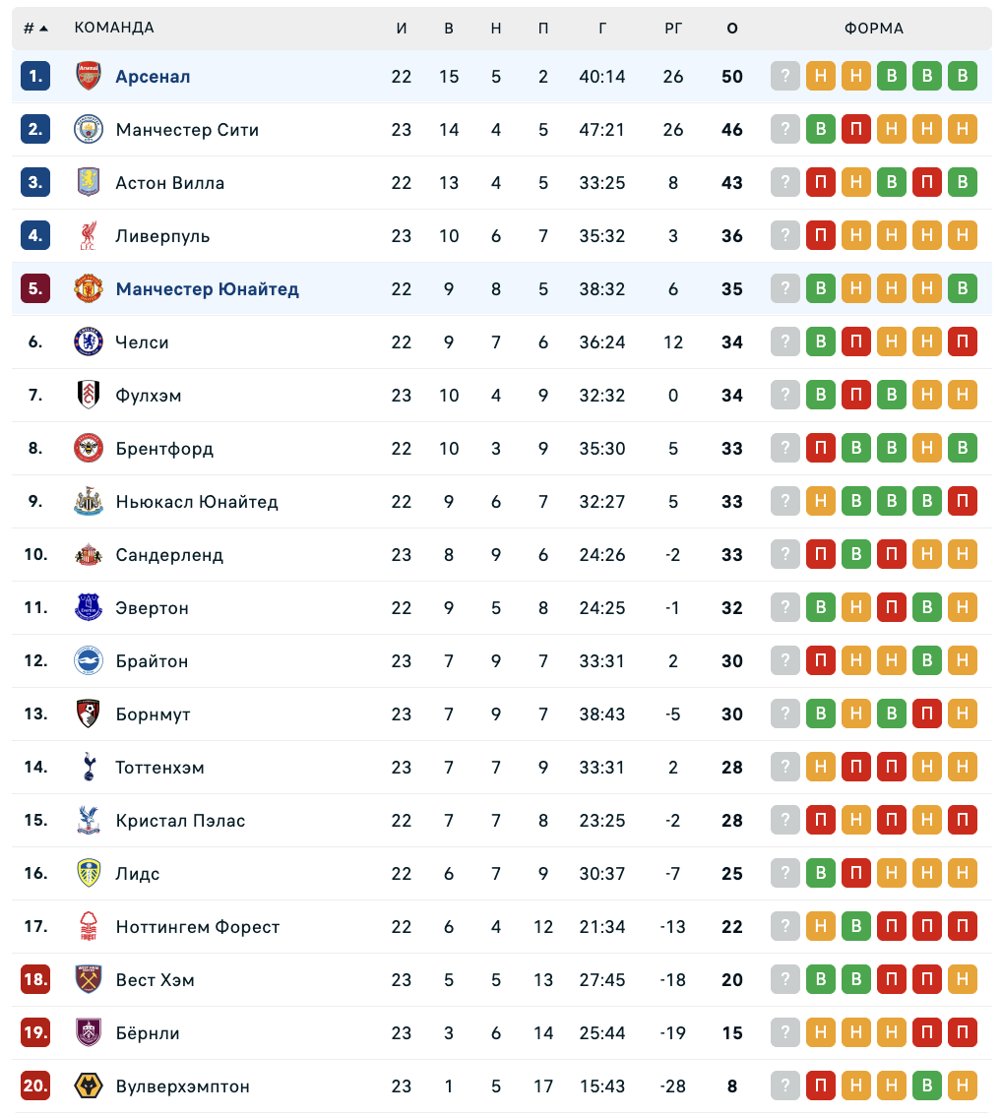This screenshot has width=1002, height=1116.
Task: Sort the table by О points column
Action: point(732,28)
